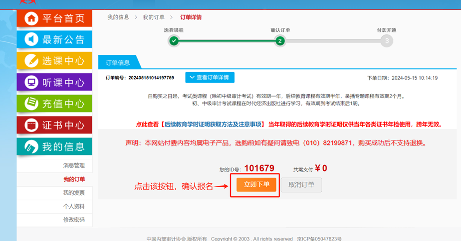The width and height of the screenshot is (461, 241).
Task: Click 我的信息 breadcrumb link
Action: pyautogui.click(x=118, y=17)
